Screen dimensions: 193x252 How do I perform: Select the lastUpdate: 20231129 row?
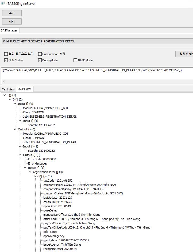point(58,198)
